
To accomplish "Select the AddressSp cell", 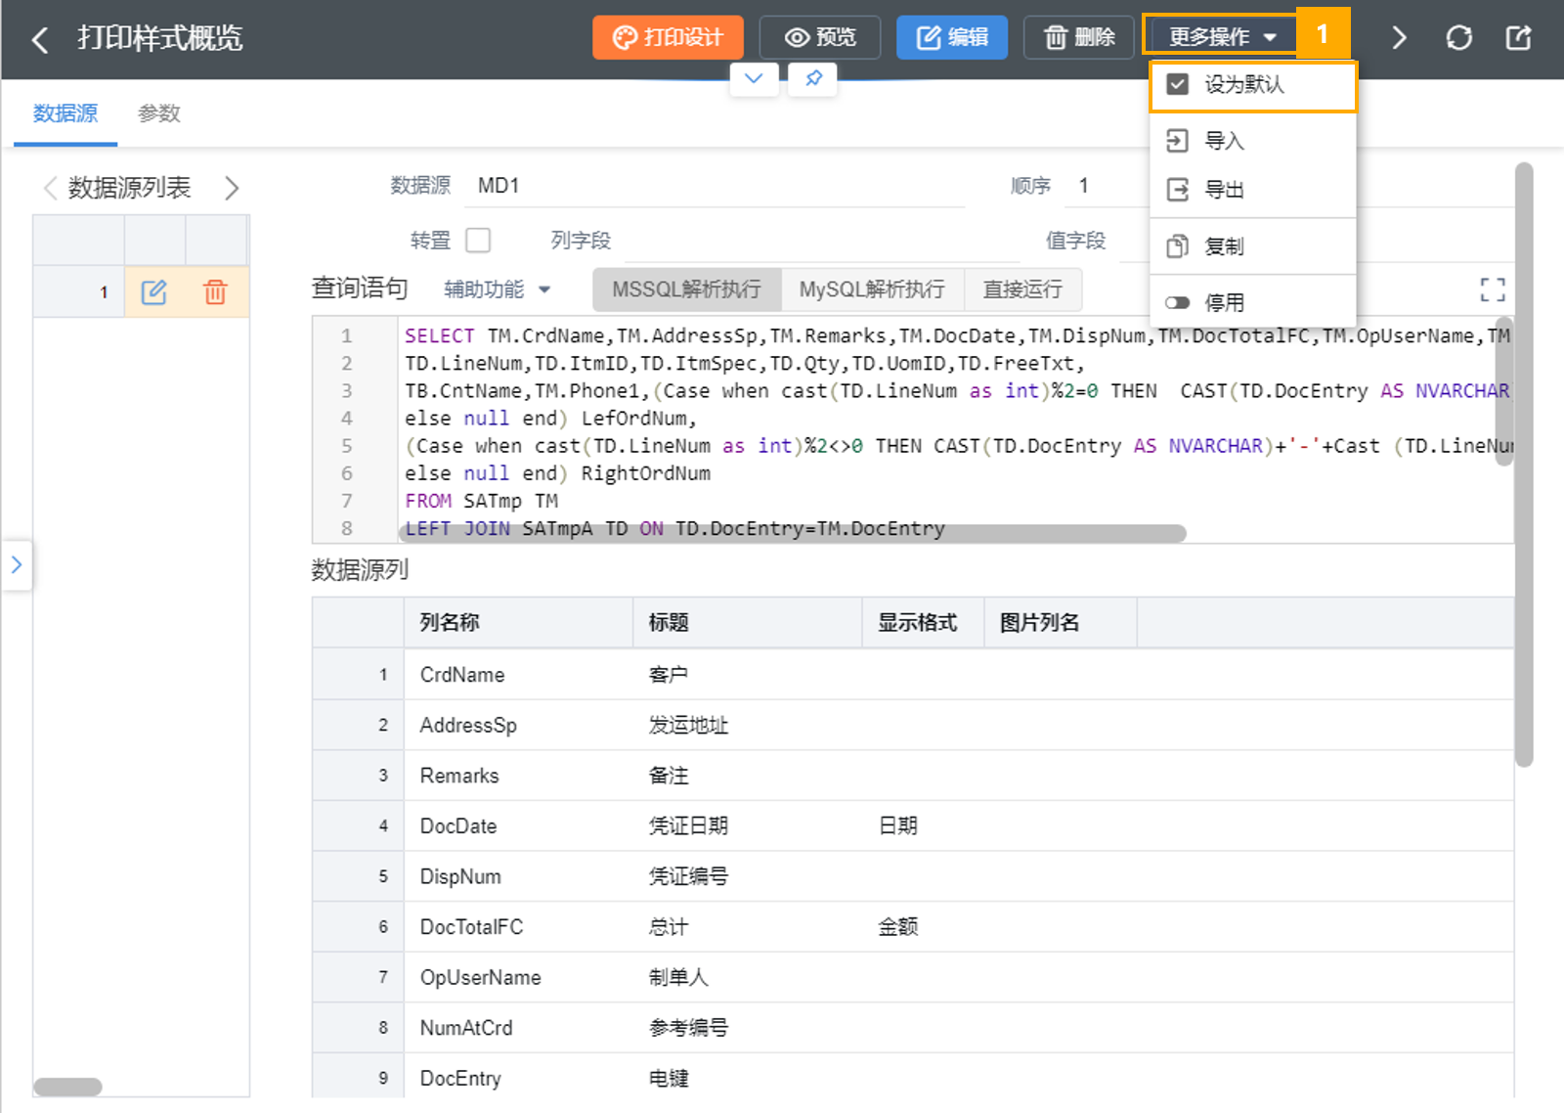I will click(x=519, y=726).
